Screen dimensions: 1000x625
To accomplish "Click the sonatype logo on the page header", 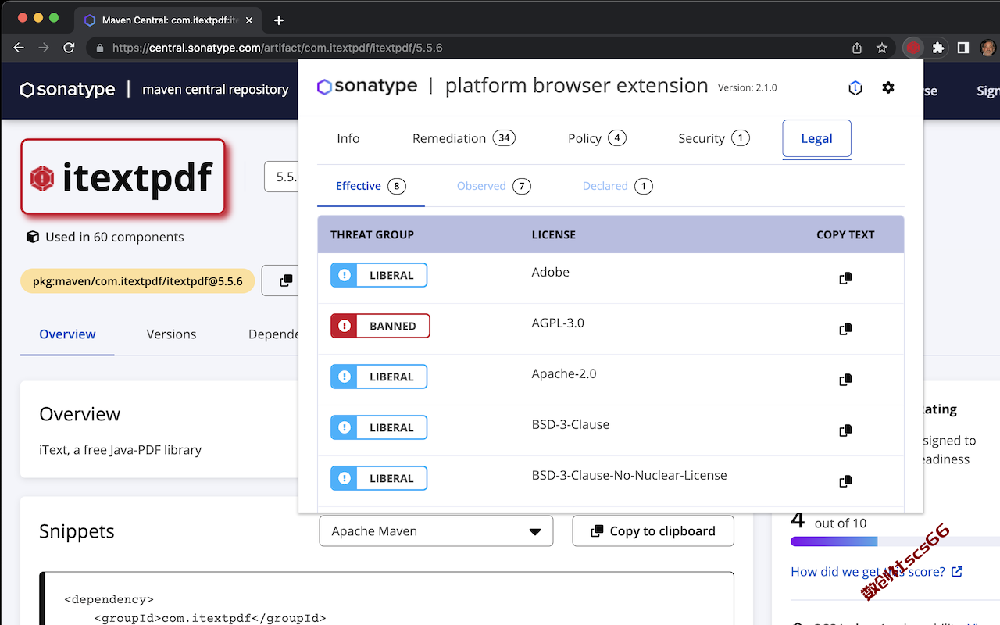I will click(67, 90).
